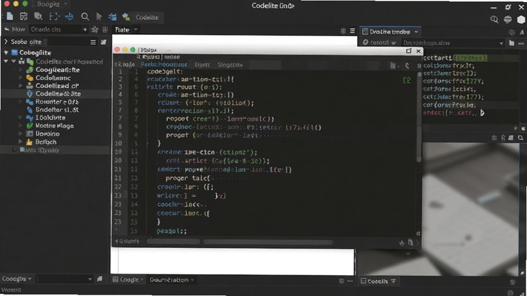Expand the Codolianic folder arrow
The width and height of the screenshot is (527, 296).
pyautogui.click(x=20, y=78)
